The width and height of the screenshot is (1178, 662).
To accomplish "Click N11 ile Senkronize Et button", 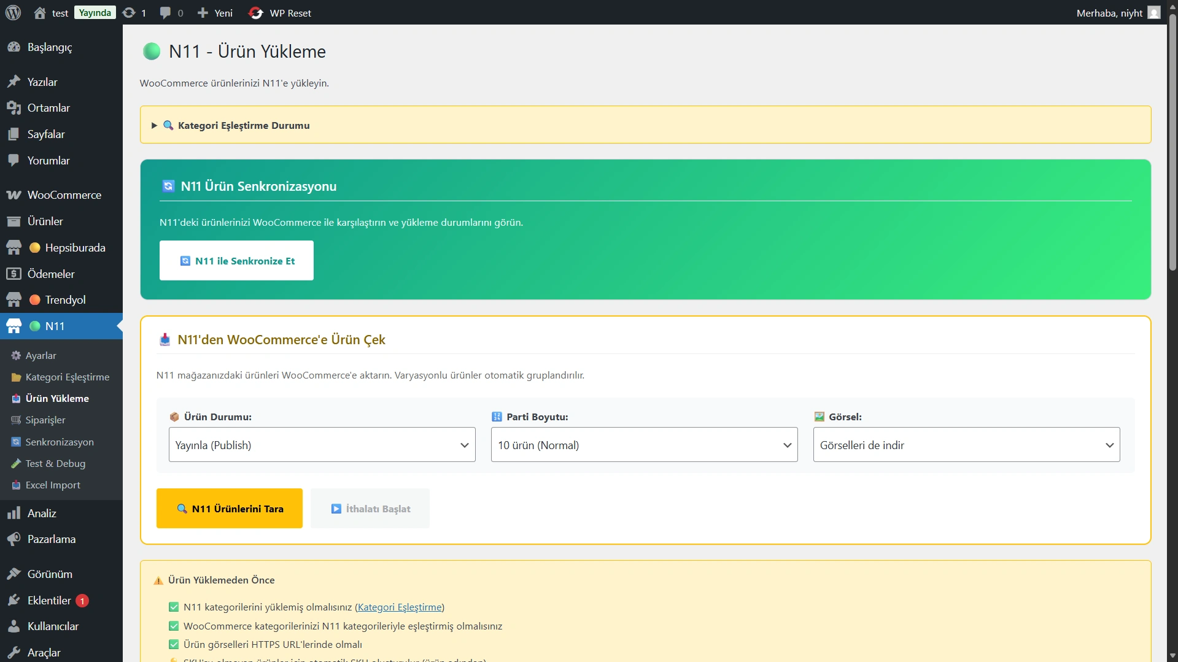I will 236,261.
